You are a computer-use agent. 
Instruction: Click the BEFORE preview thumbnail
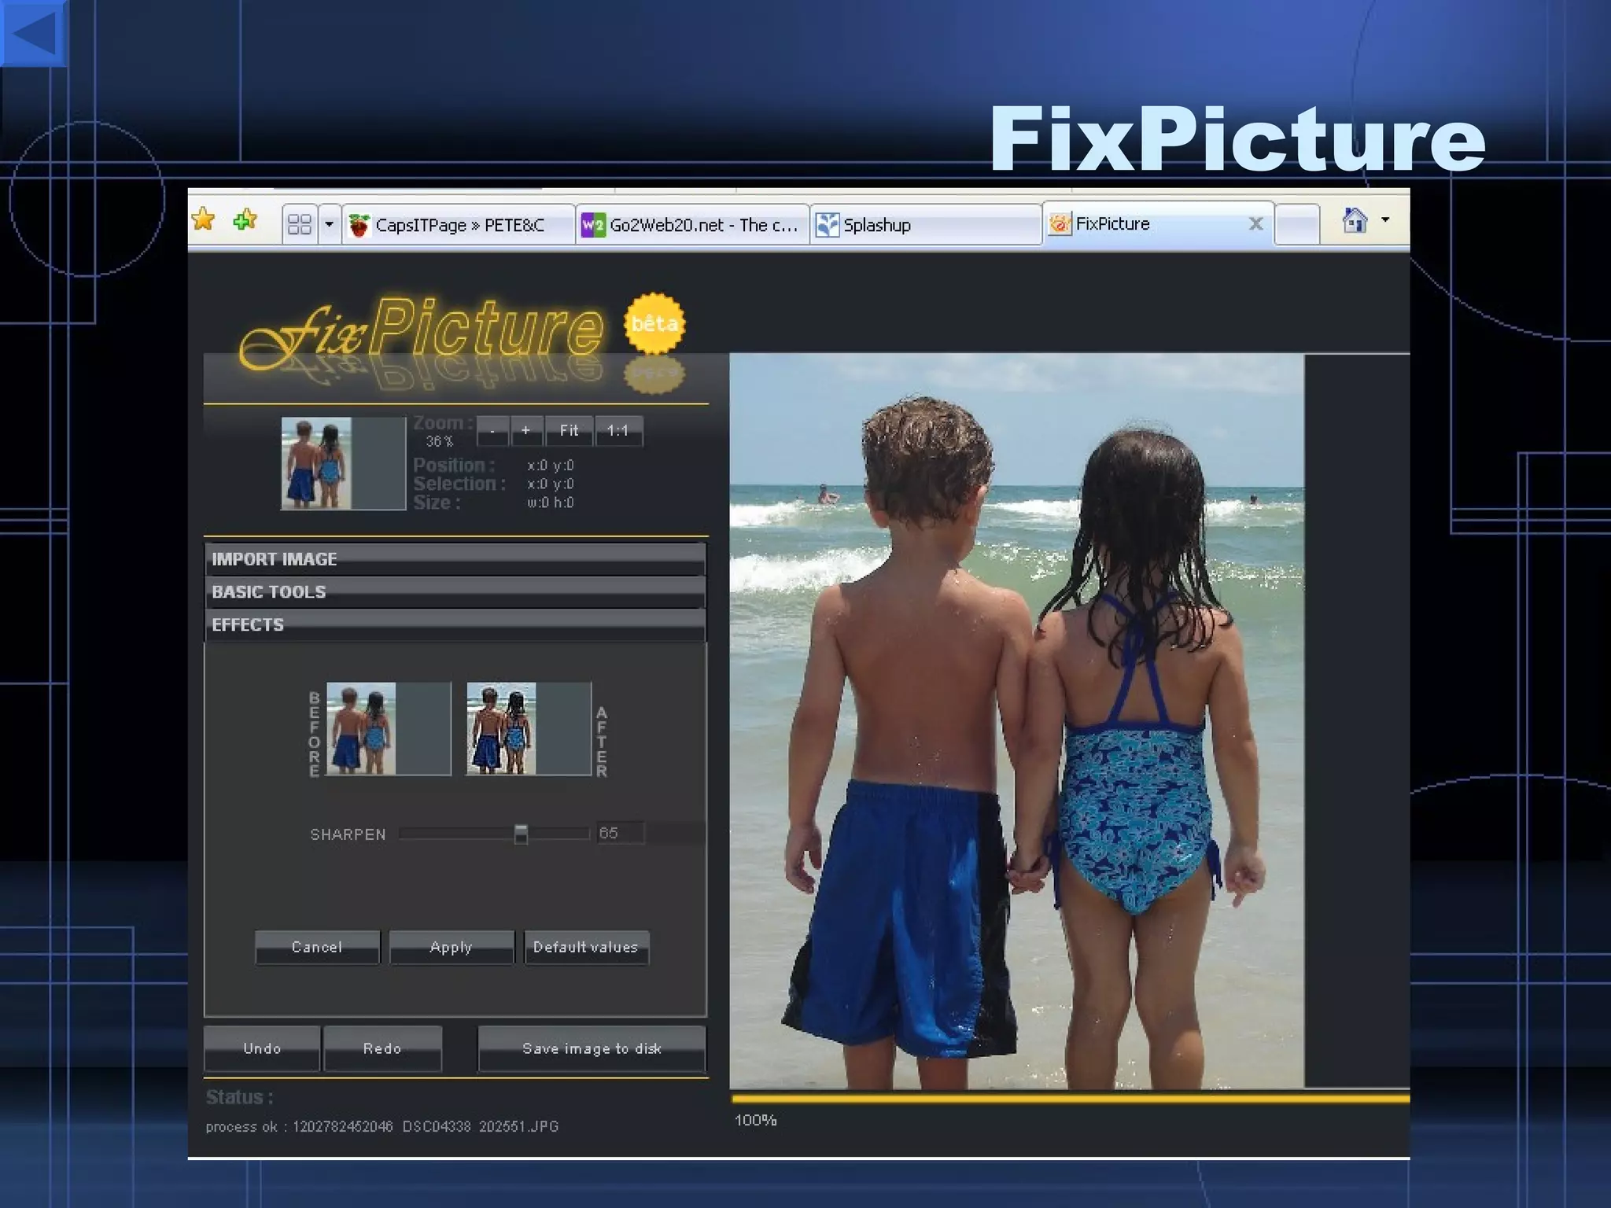click(389, 728)
